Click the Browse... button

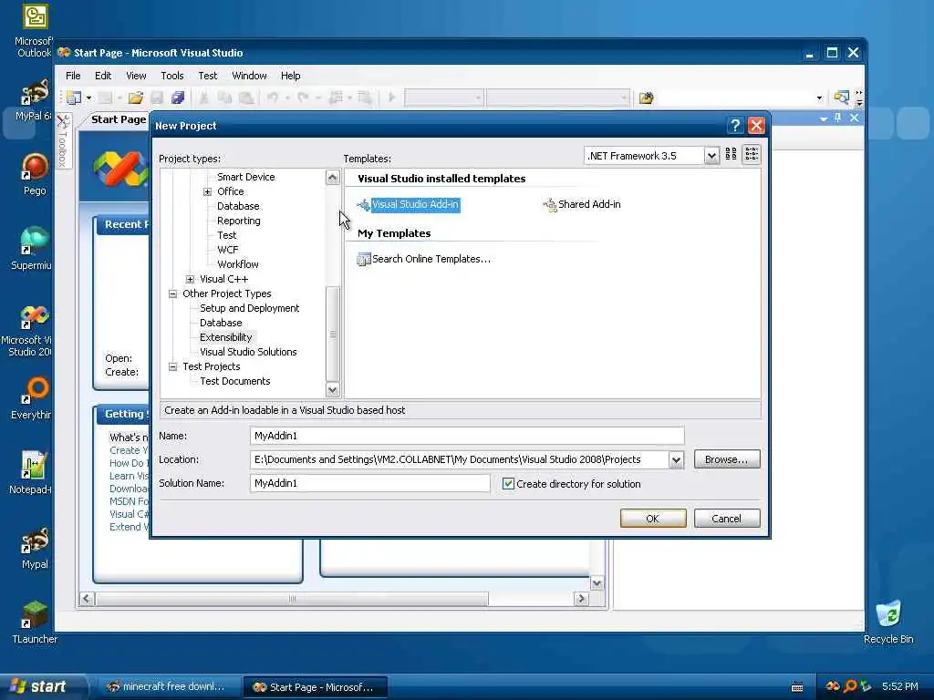click(x=727, y=459)
